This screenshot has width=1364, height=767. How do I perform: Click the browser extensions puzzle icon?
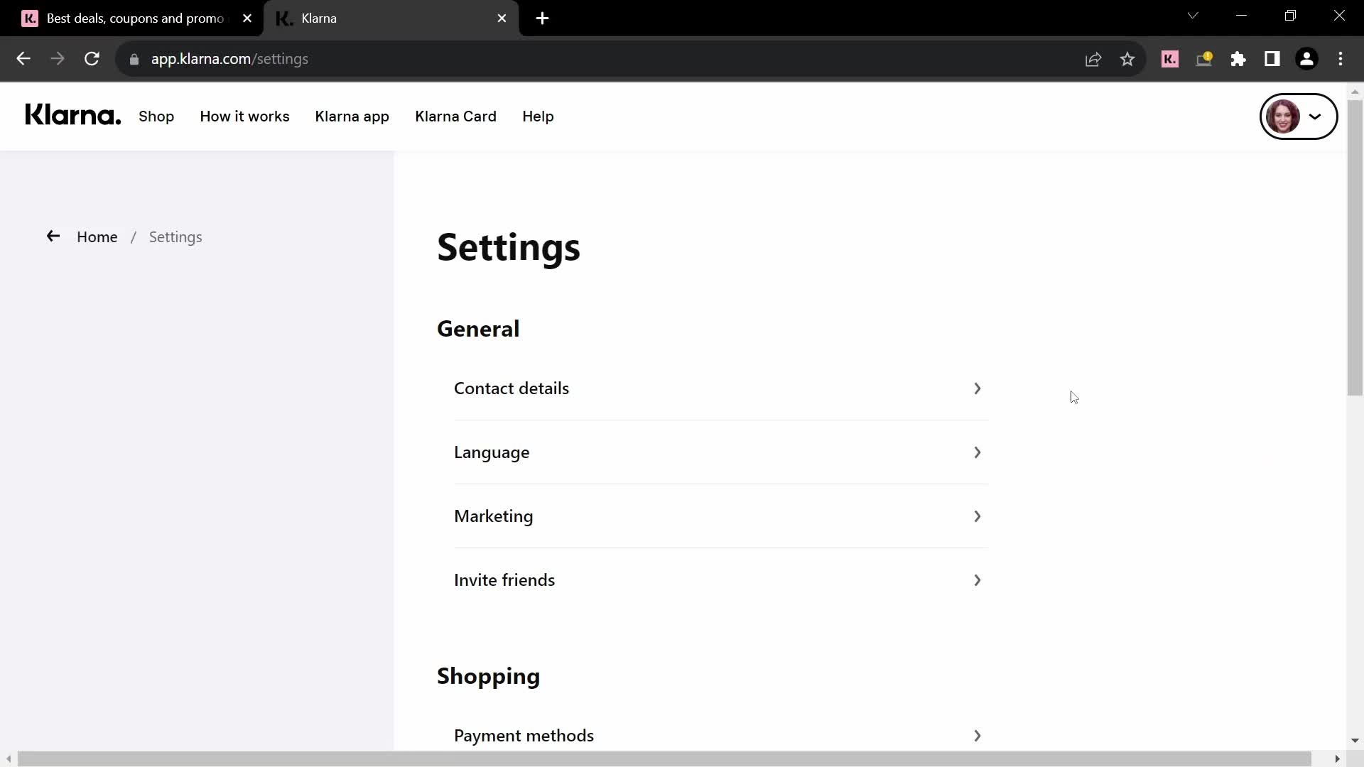1238,58
